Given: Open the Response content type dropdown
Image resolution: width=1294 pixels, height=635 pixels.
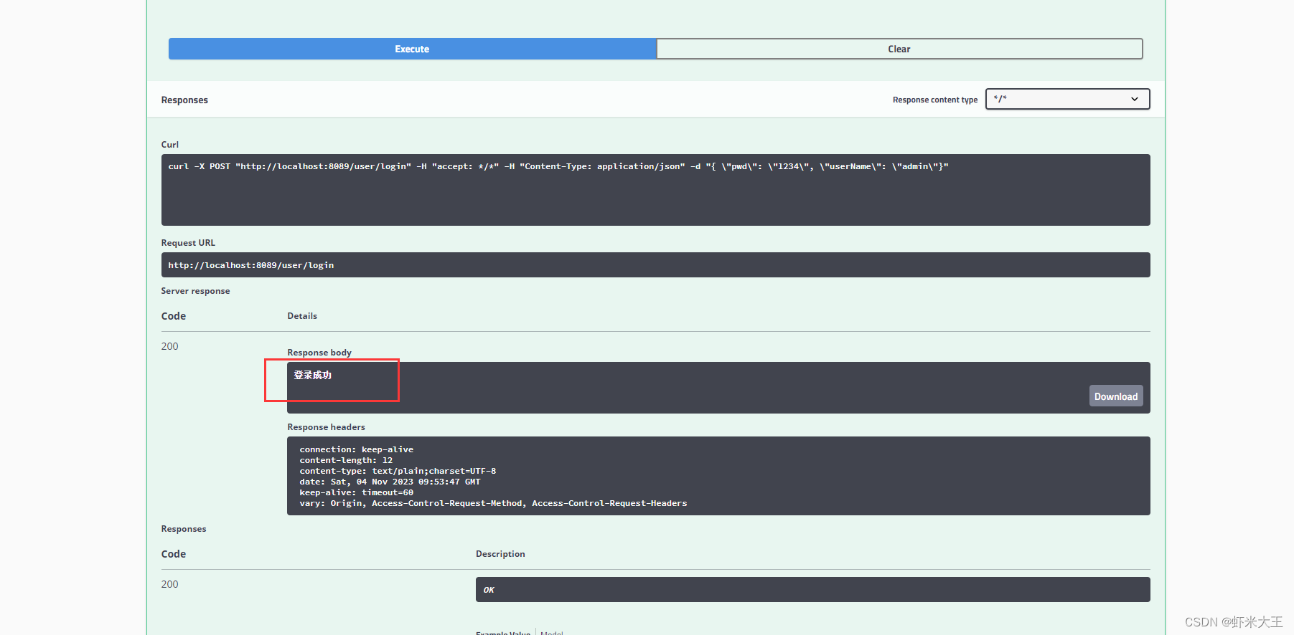Looking at the screenshot, I should (x=1067, y=99).
